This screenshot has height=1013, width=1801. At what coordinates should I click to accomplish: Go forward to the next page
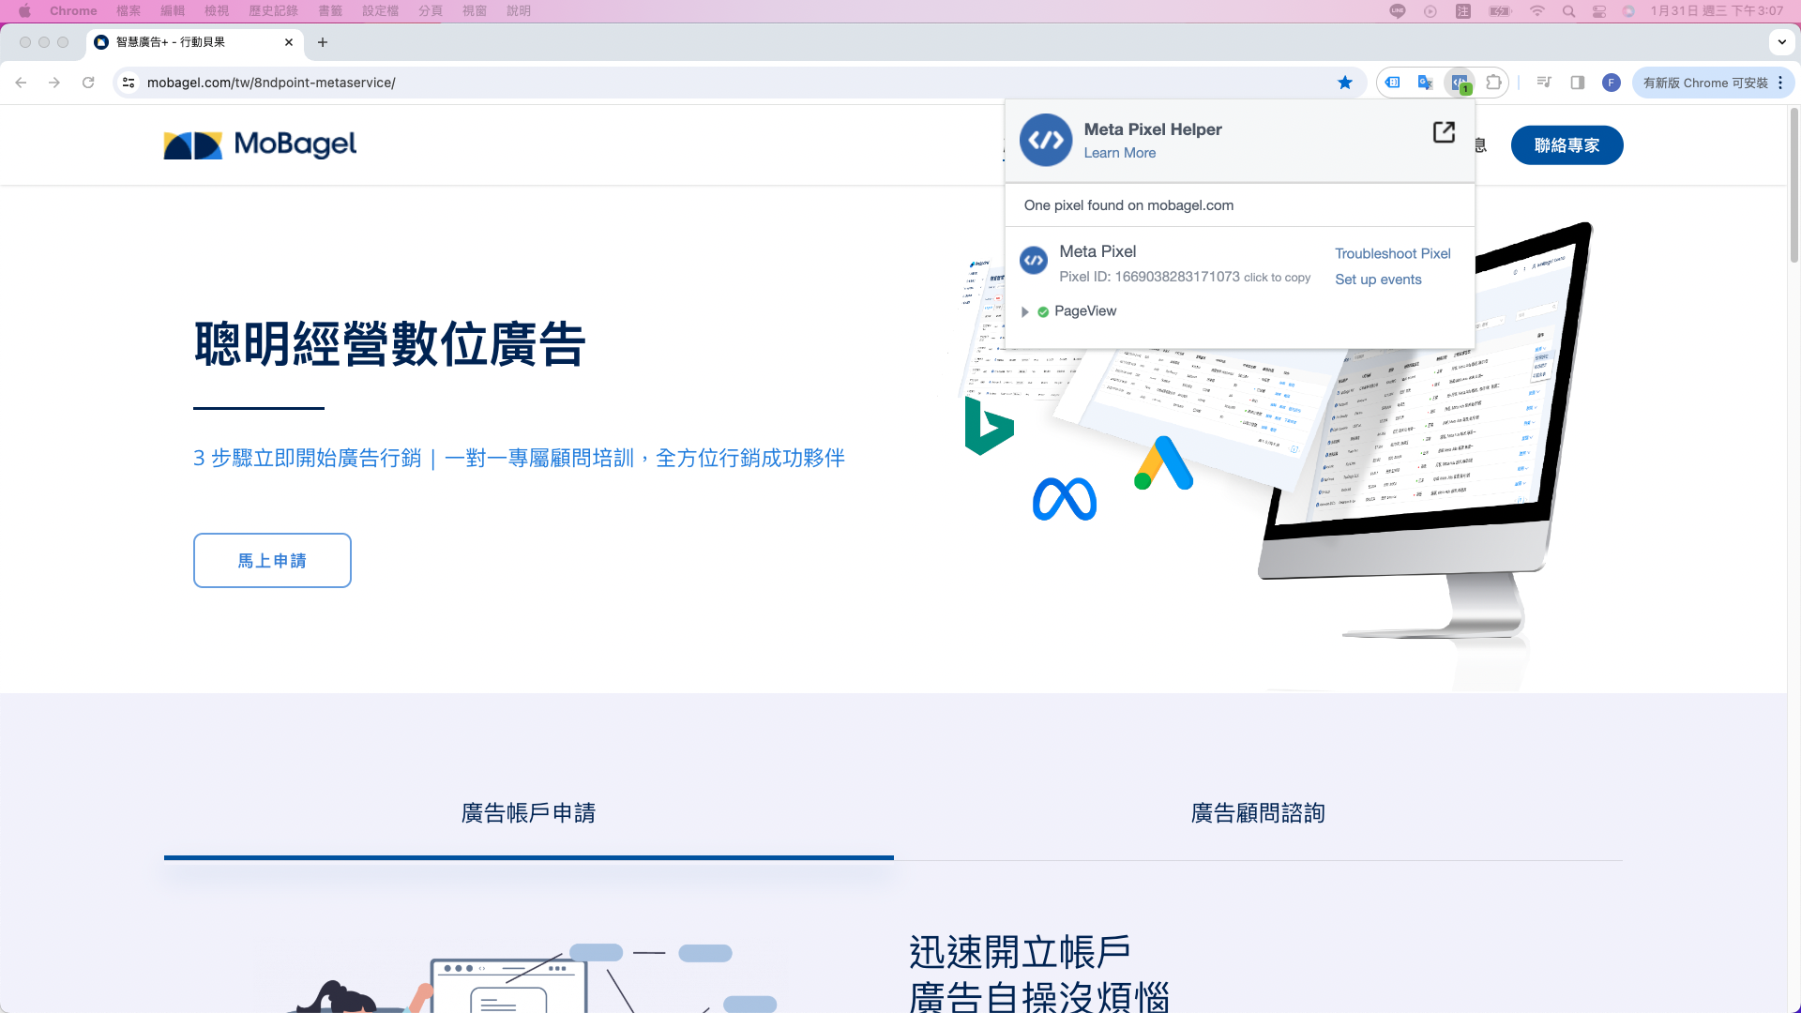54,83
